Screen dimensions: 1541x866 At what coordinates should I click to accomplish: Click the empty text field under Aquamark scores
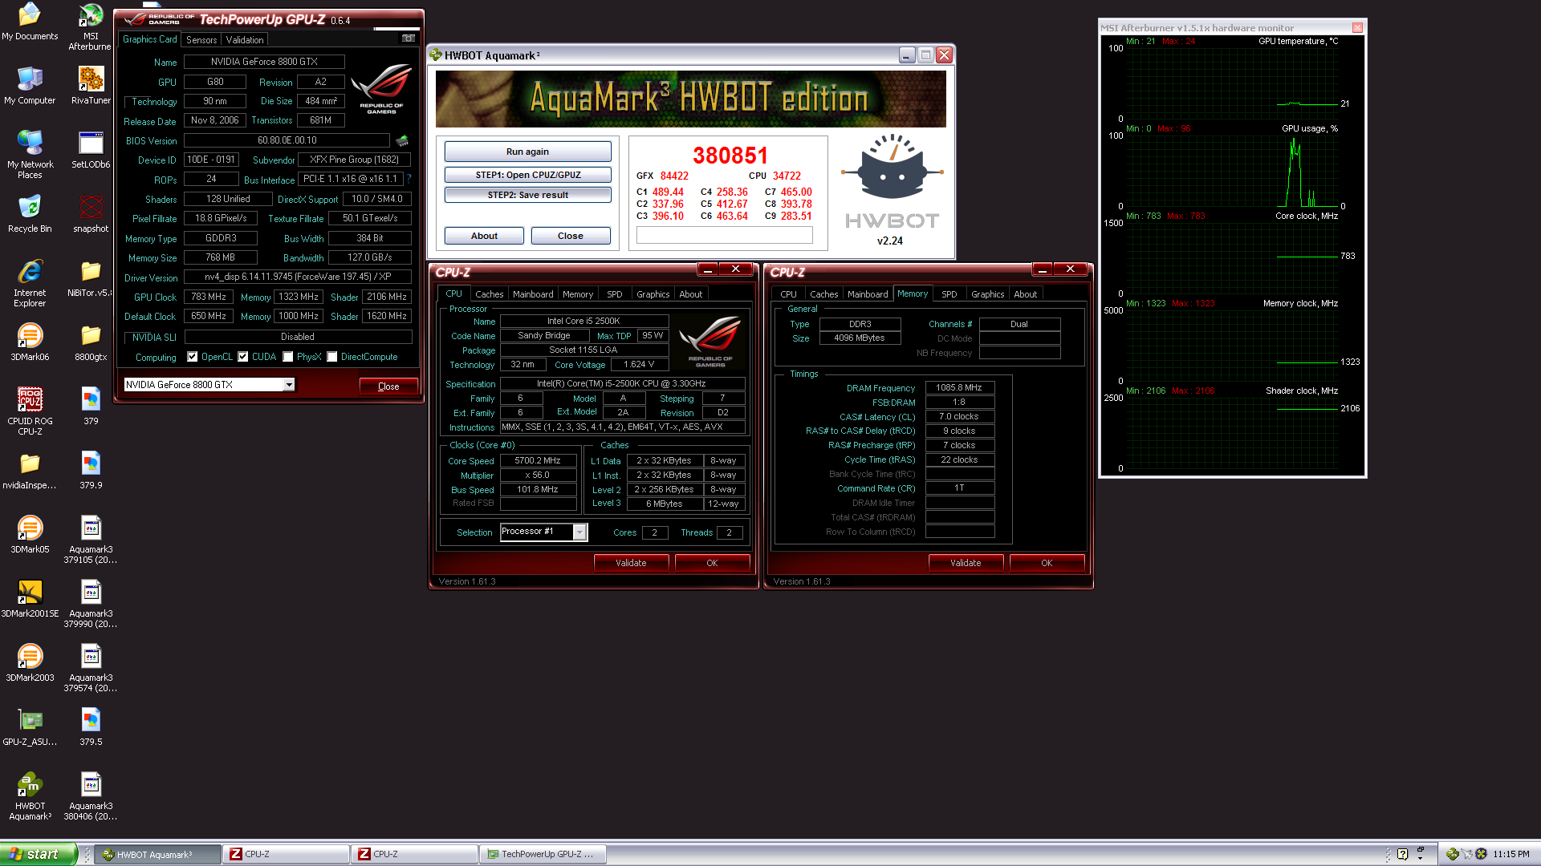click(724, 235)
